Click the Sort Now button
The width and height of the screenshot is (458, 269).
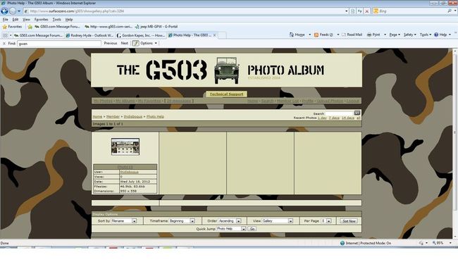(349, 221)
